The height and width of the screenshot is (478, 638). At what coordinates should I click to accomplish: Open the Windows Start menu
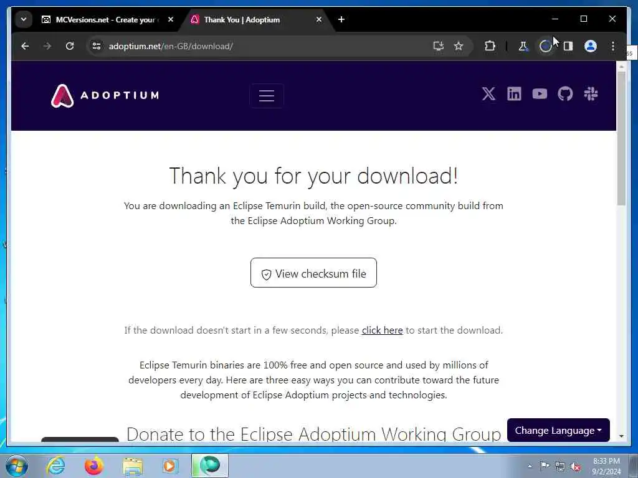[x=17, y=466]
